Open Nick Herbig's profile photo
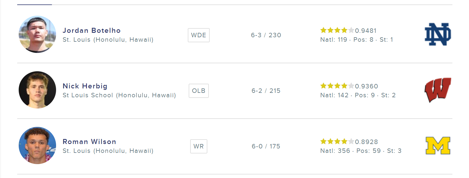 37,90
